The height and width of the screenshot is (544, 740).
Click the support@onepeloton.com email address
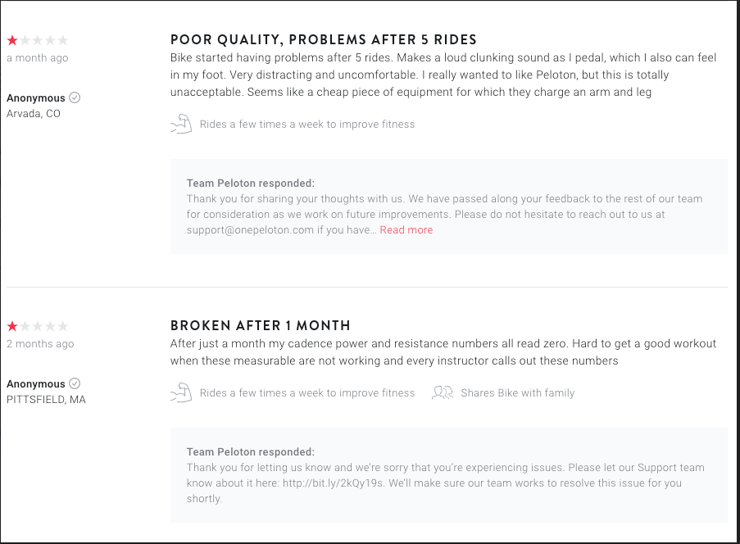pyautogui.click(x=250, y=229)
